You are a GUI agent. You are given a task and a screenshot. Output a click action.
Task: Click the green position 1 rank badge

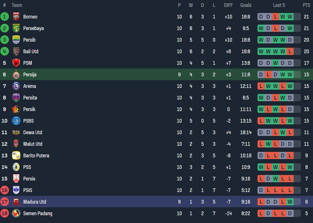(4, 17)
